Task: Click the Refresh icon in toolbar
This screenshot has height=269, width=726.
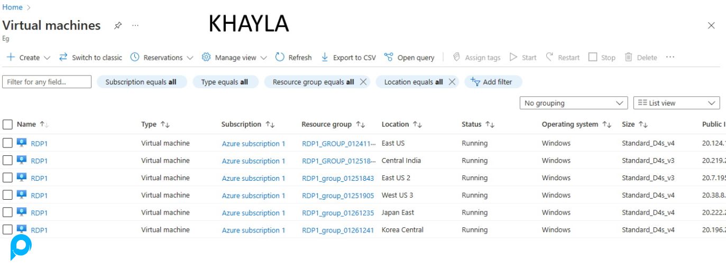Action: click(x=280, y=57)
